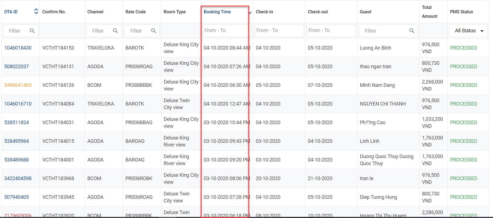Viewport: 493px width, 218px height.
Task: Click booking time 04-10-2020 08:44 AM
Action: [x=227, y=48]
